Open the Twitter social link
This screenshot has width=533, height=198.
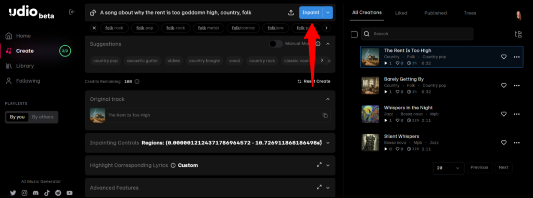[x=13, y=193]
